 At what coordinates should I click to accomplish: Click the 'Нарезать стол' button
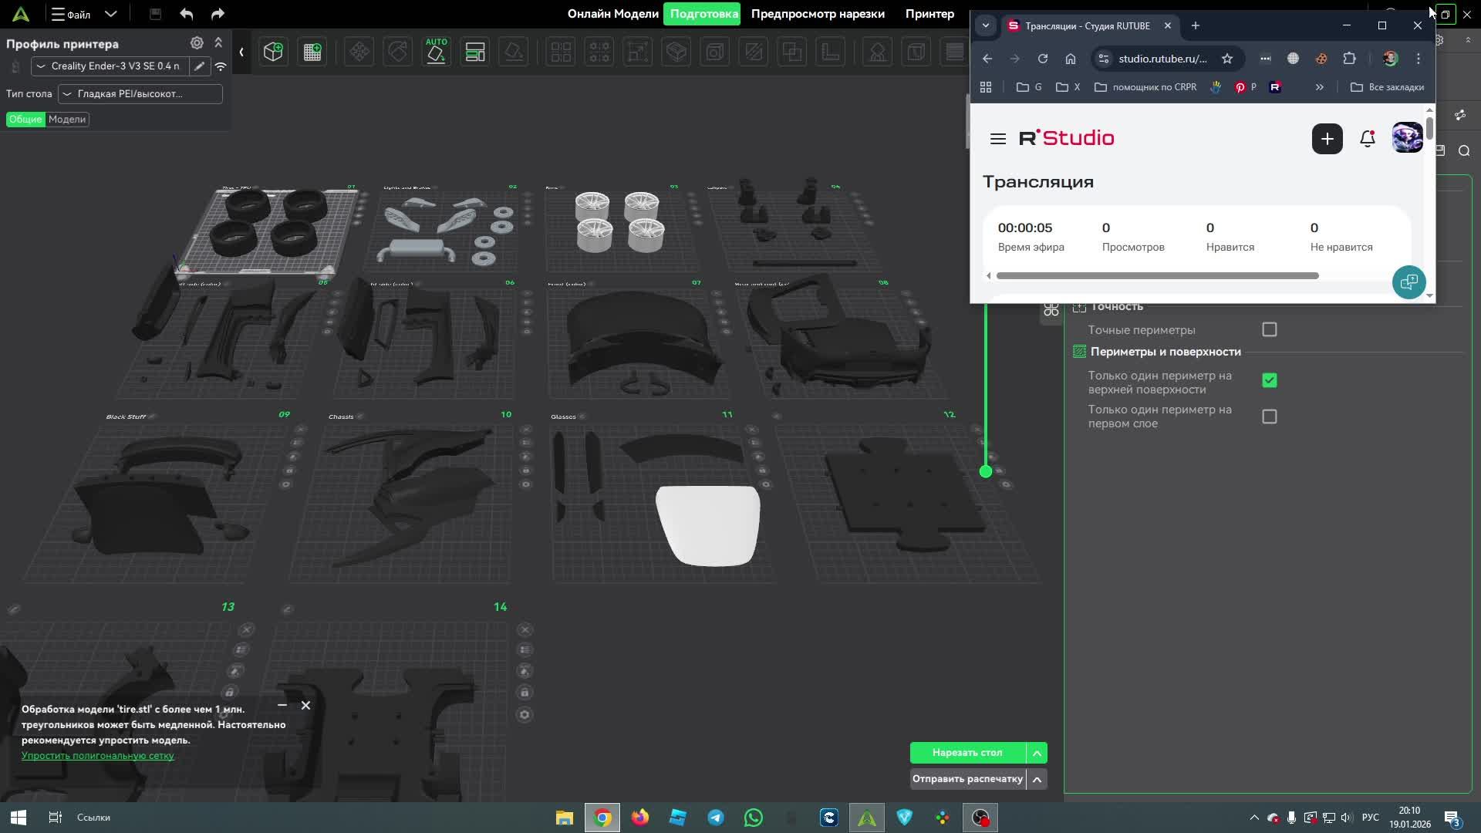pyautogui.click(x=967, y=753)
